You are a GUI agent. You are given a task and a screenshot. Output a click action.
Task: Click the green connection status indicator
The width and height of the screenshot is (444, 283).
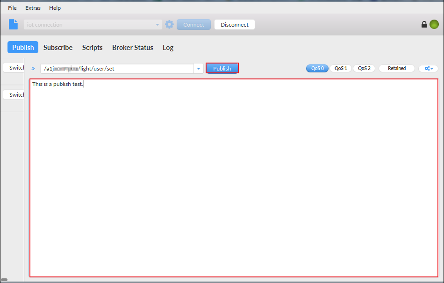pyautogui.click(x=435, y=24)
